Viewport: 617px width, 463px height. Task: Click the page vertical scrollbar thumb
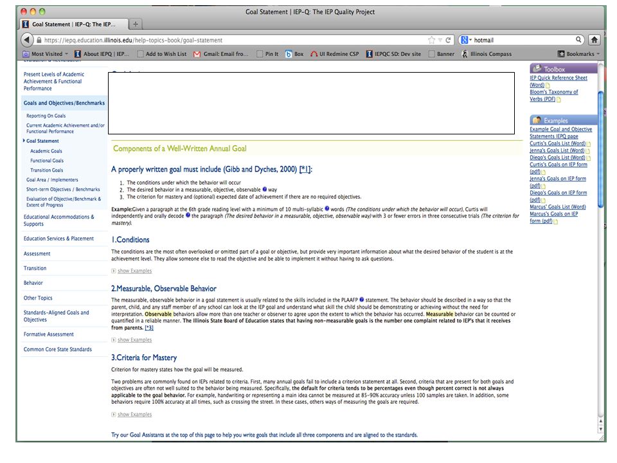pyautogui.click(x=600, y=149)
